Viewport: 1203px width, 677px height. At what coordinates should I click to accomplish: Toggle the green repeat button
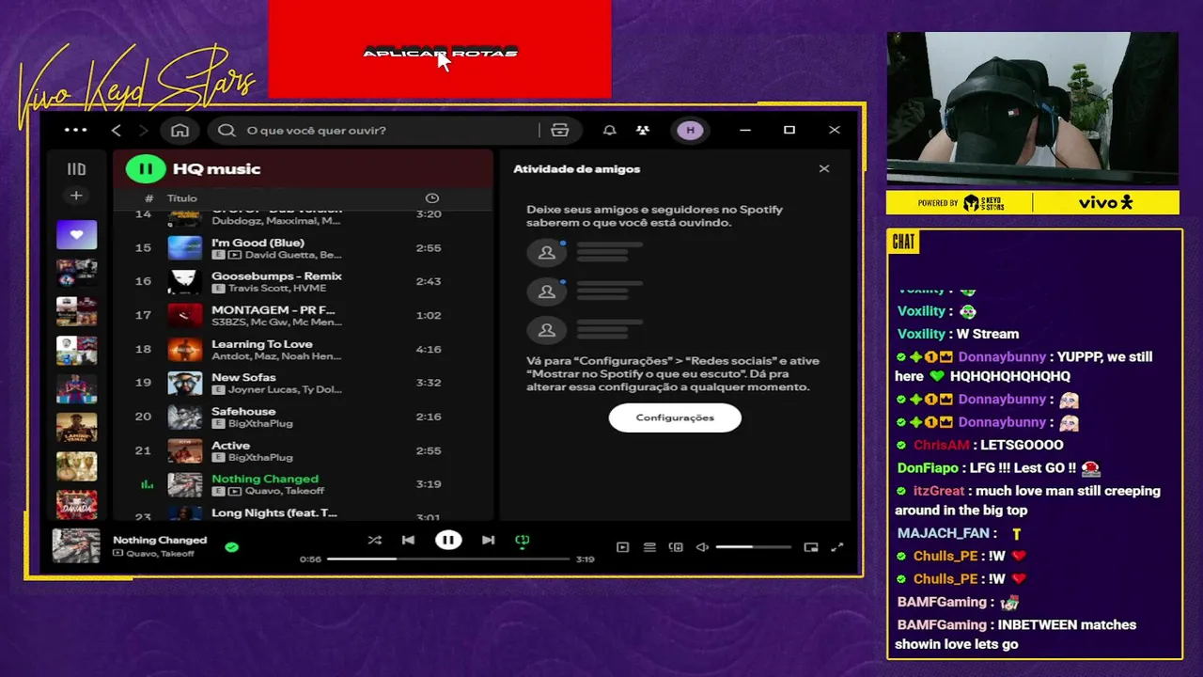[523, 540]
